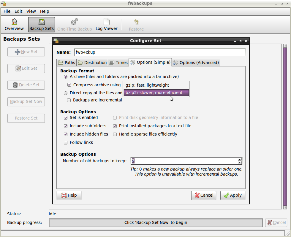
Task: Click the Help lifebuoy button
Action: click(x=69, y=195)
